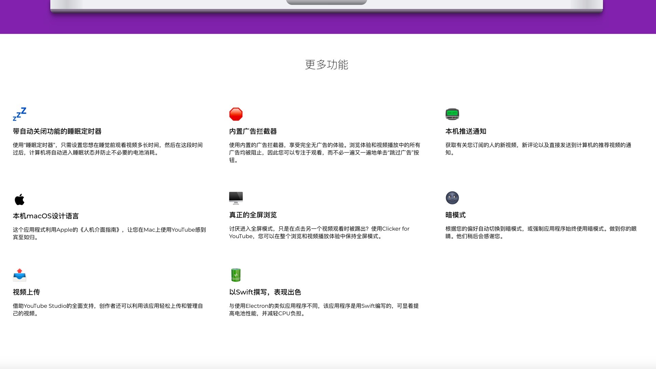Click the dark mode description paragraph

pyautogui.click(x=541, y=233)
